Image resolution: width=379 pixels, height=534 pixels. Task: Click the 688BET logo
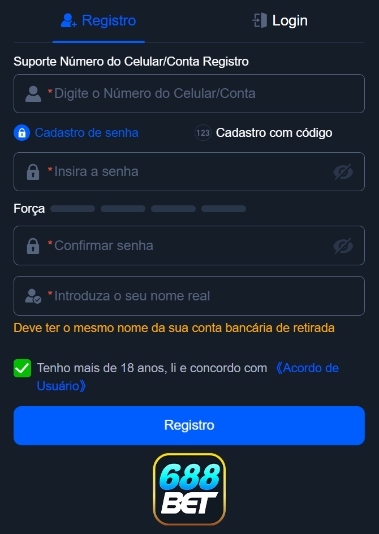tap(189, 489)
